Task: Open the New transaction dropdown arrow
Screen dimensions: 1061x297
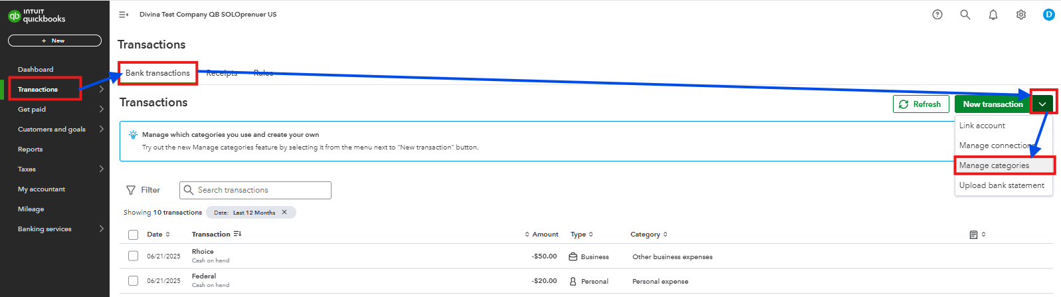Action: tap(1042, 104)
